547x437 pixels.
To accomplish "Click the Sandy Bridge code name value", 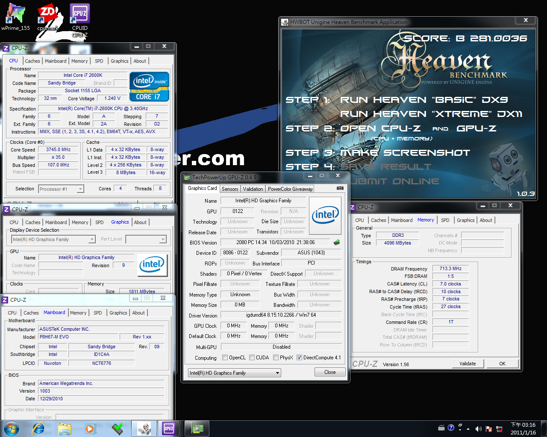I will coord(62,83).
